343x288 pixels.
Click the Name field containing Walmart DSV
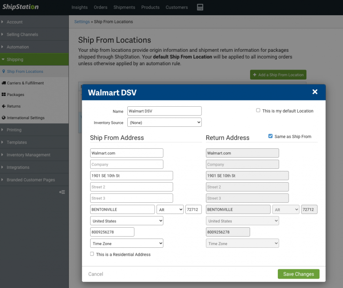[164, 111]
